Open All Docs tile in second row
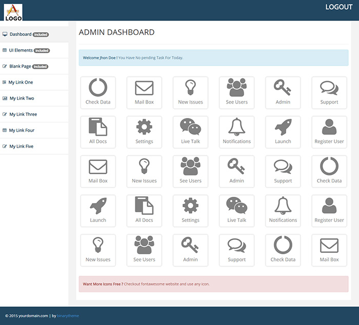The image size is (359, 325). point(98,132)
